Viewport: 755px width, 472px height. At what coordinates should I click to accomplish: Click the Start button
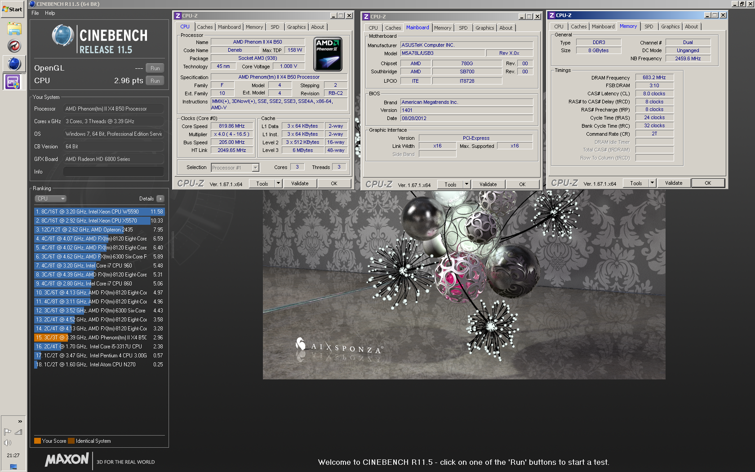[x=13, y=9]
